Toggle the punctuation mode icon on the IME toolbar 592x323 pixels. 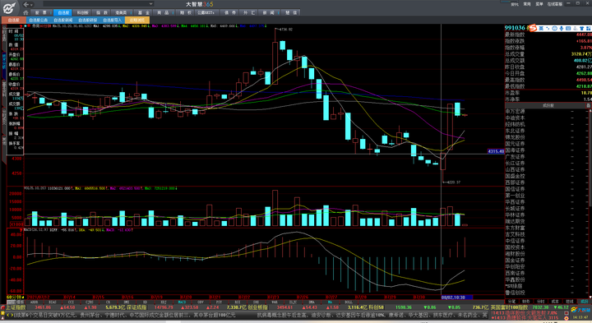548,28
